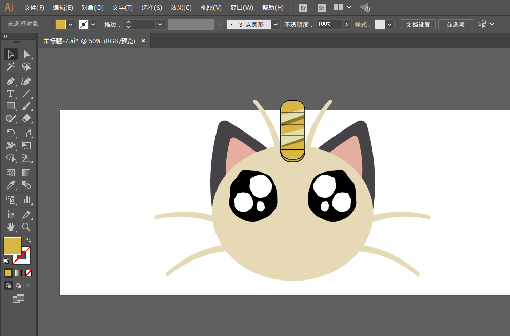Viewport: 510px width, 336px height.
Task: Set paint mode to solid Color
Action: pos(8,273)
